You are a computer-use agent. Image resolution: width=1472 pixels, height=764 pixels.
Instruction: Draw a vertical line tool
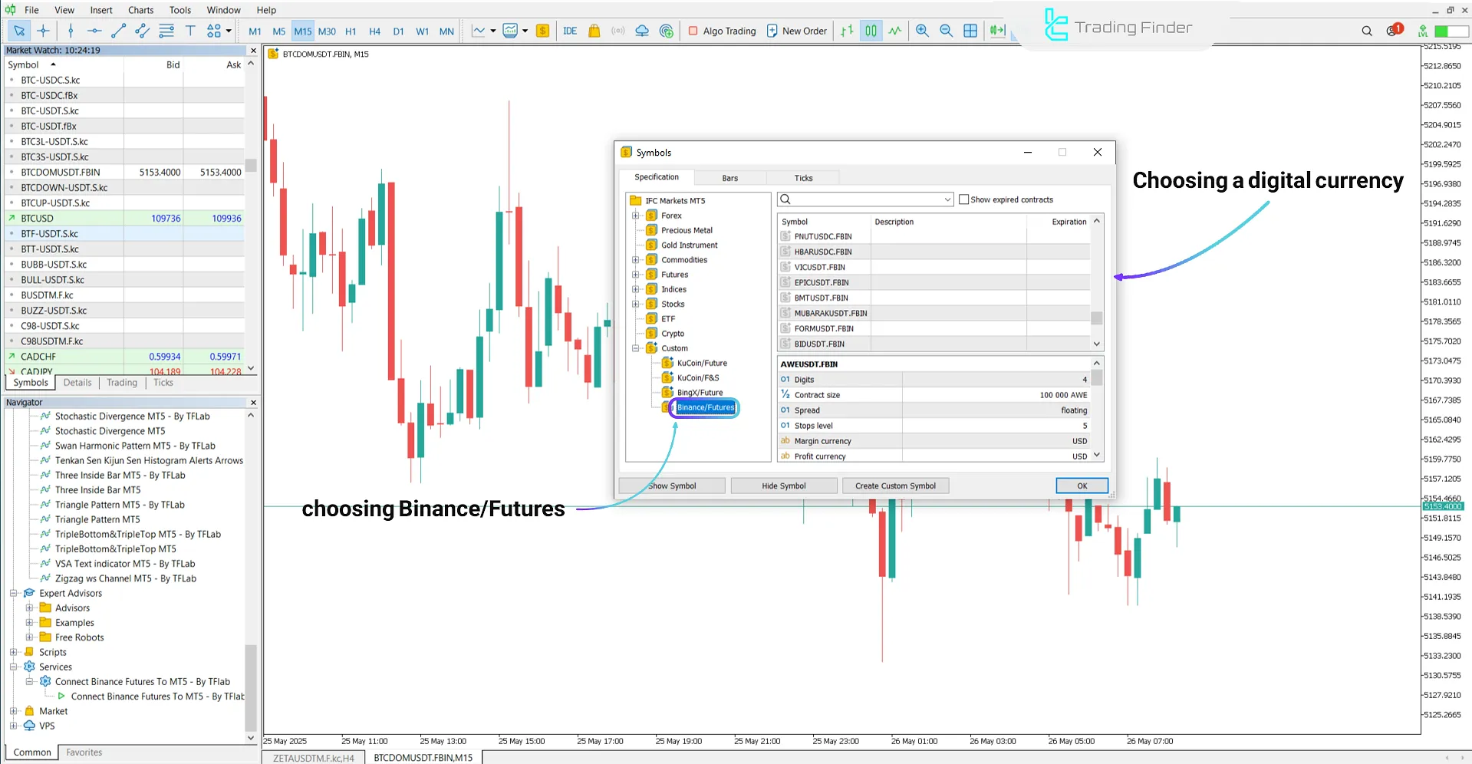click(x=71, y=31)
